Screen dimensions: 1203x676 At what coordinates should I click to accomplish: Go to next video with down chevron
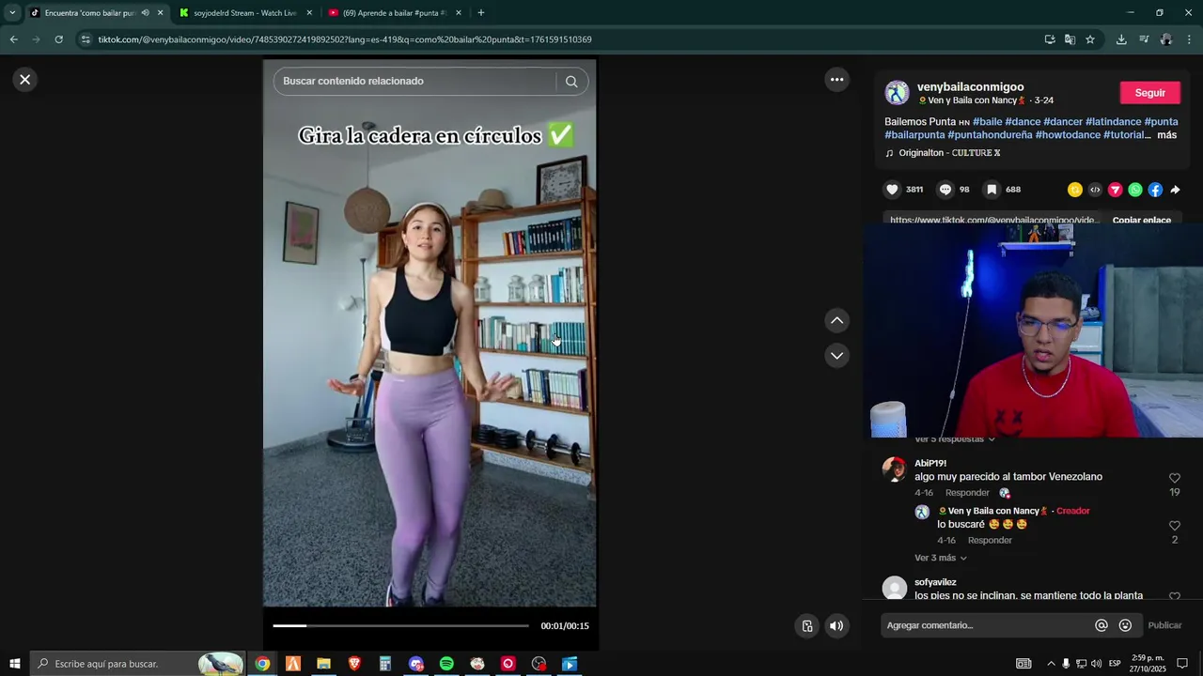click(x=836, y=356)
